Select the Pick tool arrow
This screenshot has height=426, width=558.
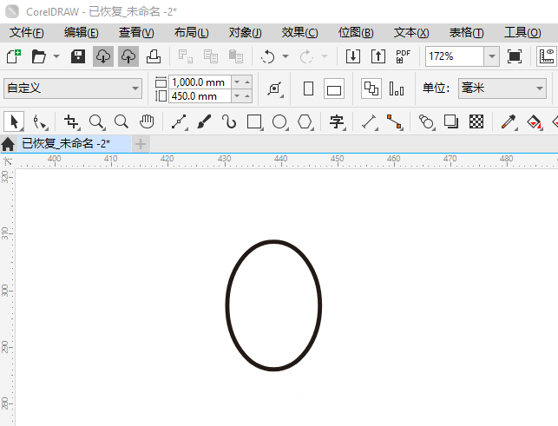pos(14,121)
